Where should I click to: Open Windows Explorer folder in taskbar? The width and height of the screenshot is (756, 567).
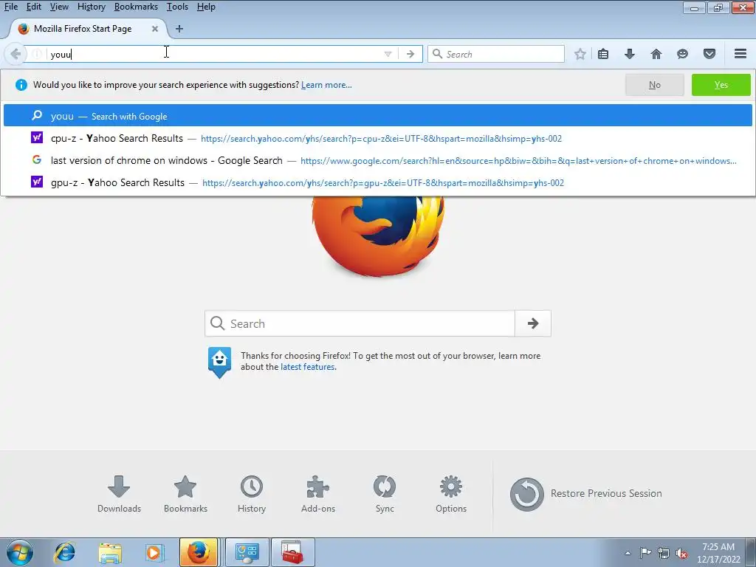(110, 552)
